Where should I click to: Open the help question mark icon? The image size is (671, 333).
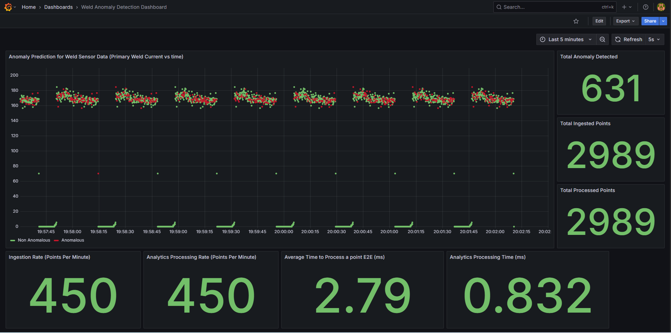pos(646,7)
